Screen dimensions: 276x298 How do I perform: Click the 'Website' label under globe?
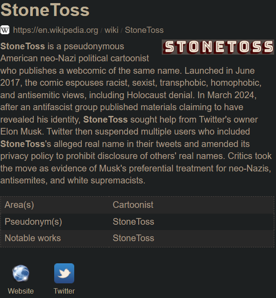pyautogui.click(x=20, y=291)
